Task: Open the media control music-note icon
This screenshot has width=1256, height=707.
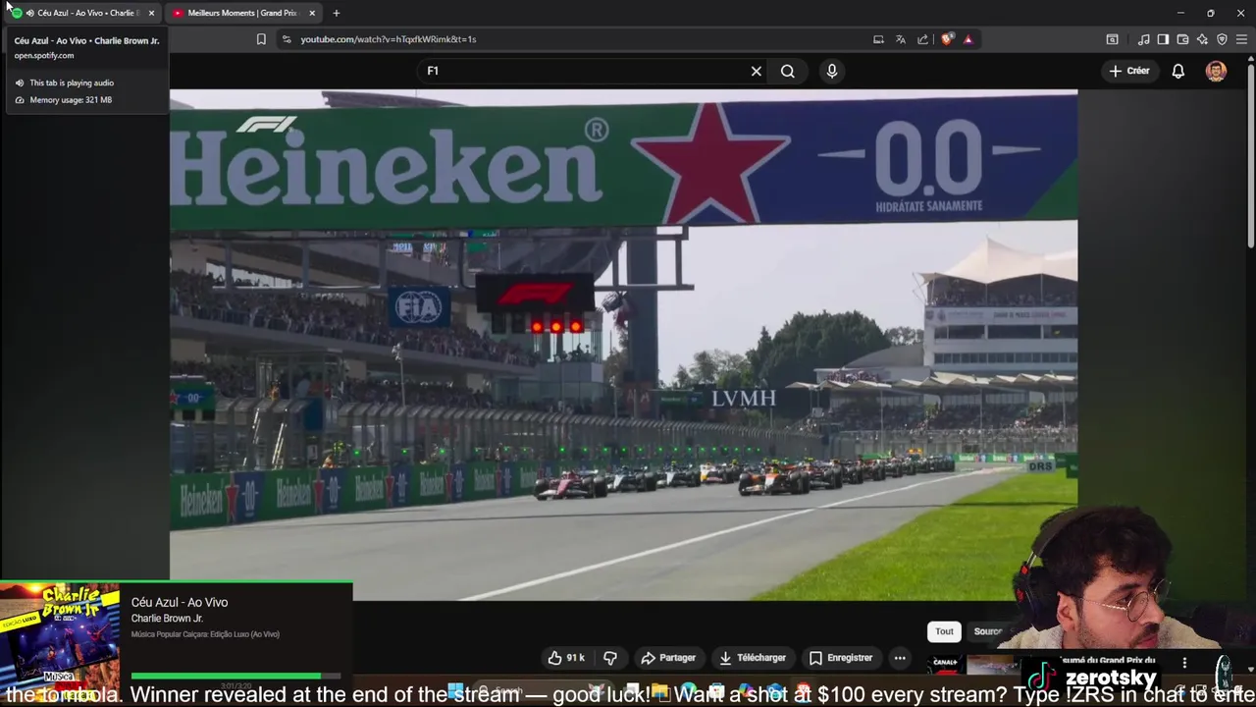Action: [x=1144, y=39]
